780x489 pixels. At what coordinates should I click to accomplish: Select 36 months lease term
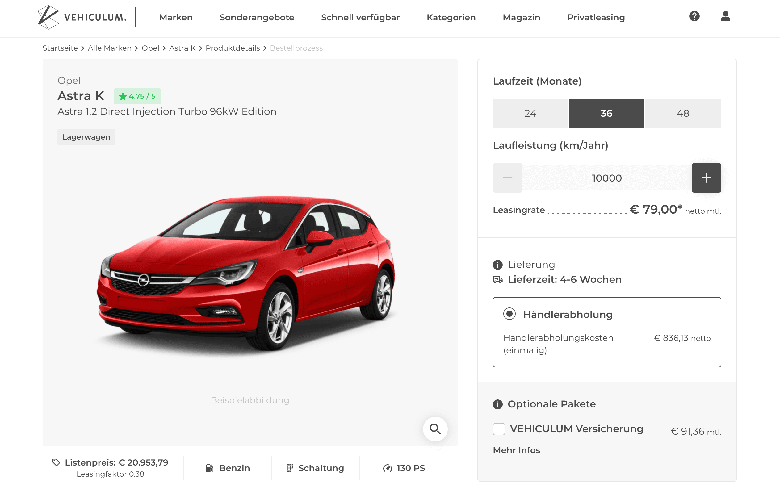[606, 114]
